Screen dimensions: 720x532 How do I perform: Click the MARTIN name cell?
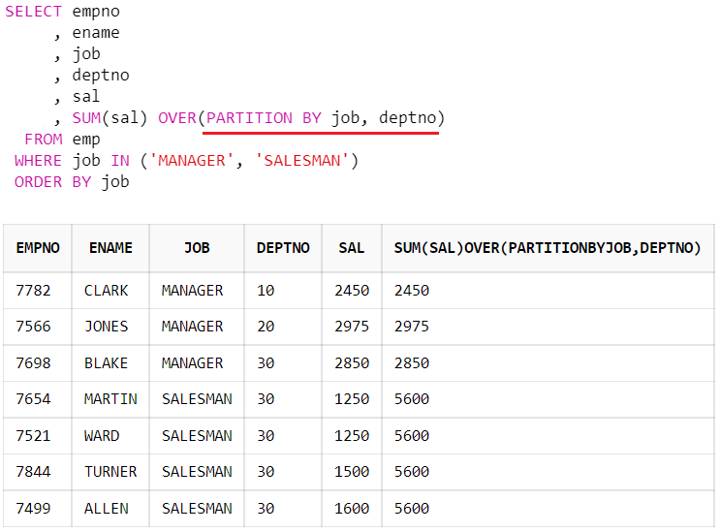pos(110,399)
